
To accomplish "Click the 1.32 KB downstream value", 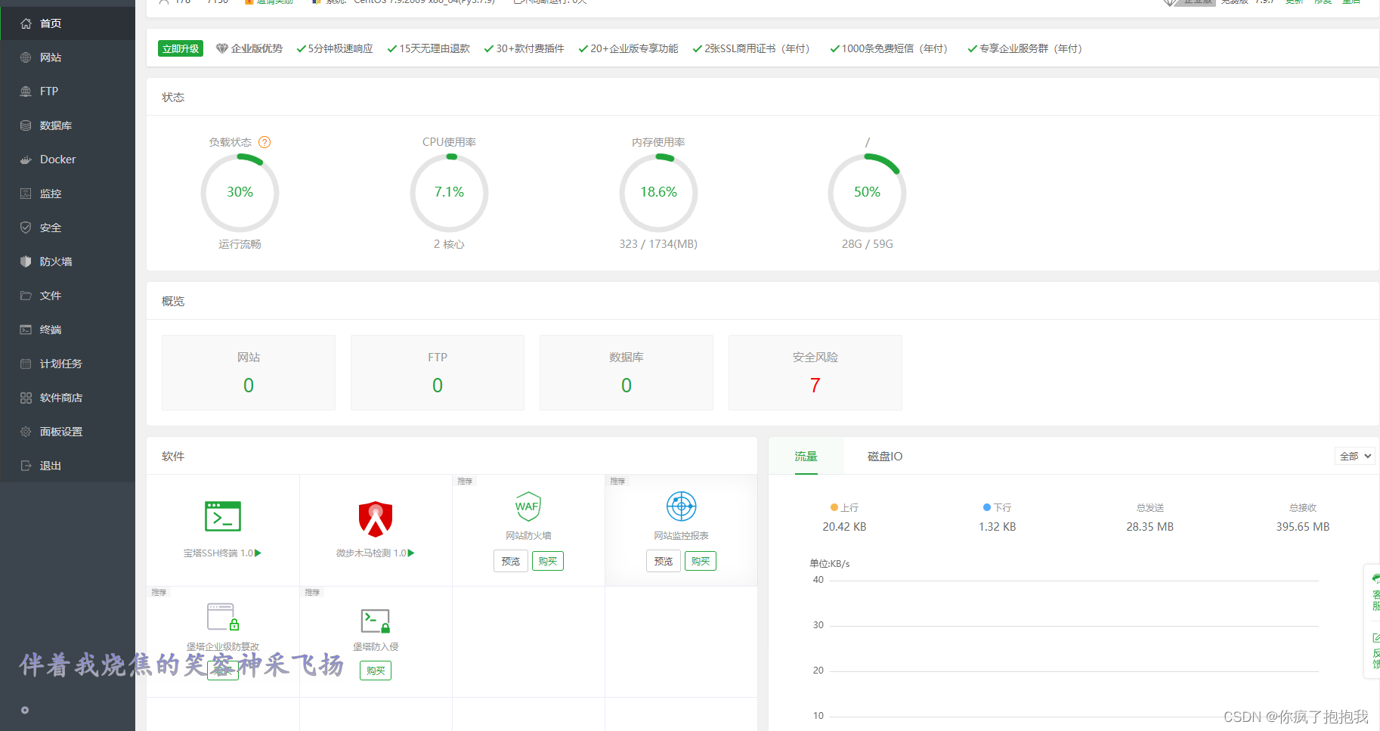I will (x=998, y=527).
